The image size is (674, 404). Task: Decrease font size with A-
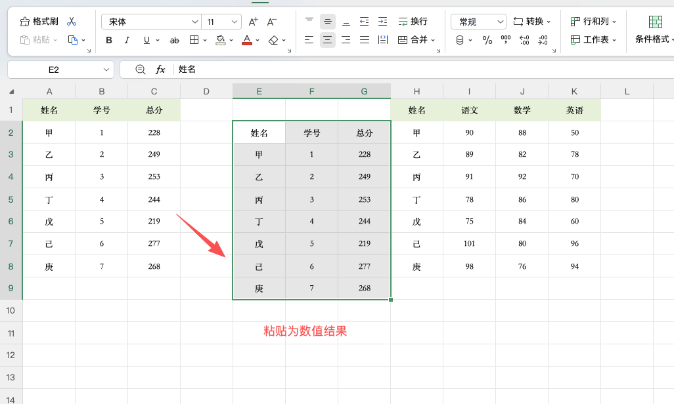pyautogui.click(x=272, y=22)
